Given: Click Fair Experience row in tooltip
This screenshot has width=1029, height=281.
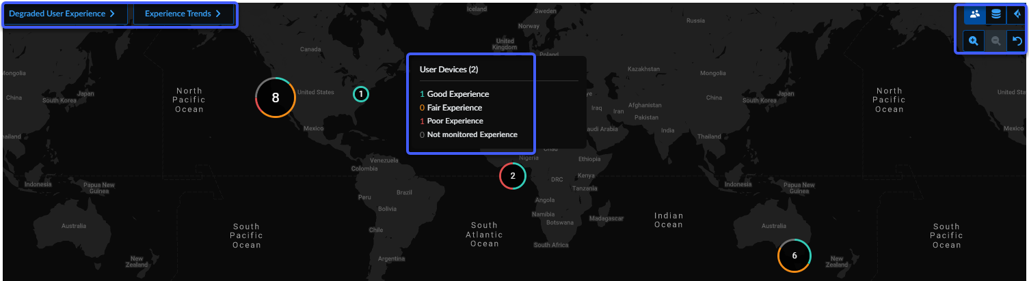Looking at the screenshot, I should [451, 108].
